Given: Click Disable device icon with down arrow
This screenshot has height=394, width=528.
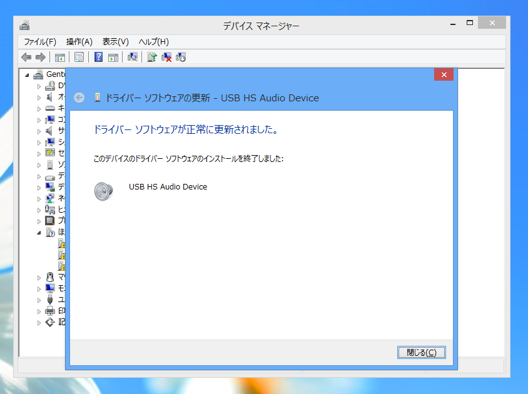Looking at the screenshot, I should [181, 57].
